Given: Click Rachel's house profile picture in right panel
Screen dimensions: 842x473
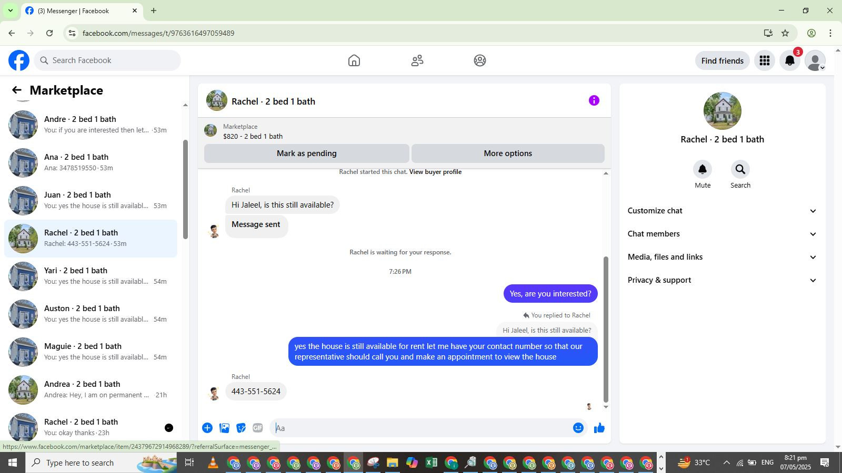Looking at the screenshot, I should 723,111.
